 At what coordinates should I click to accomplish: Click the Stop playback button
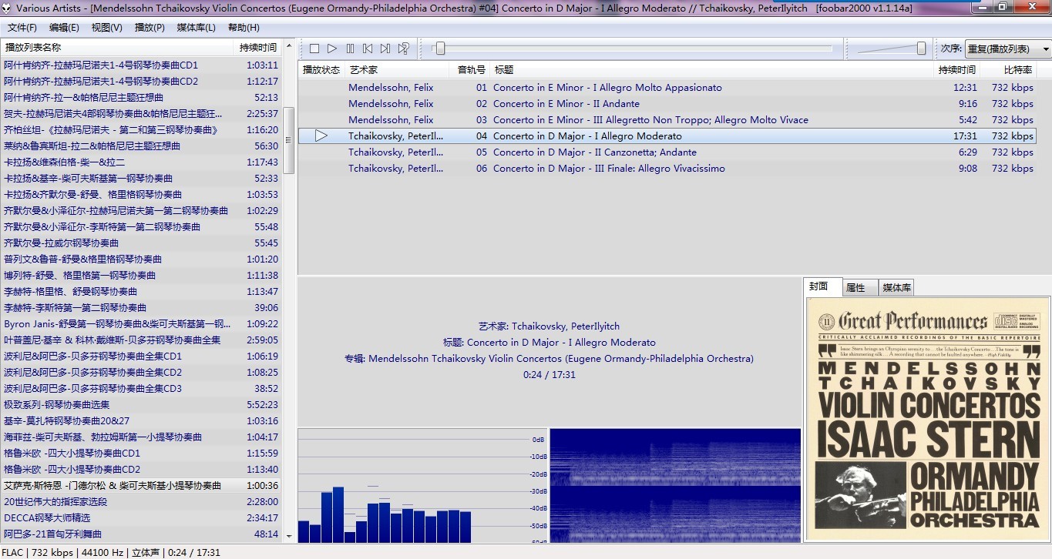tap(314, 49)
